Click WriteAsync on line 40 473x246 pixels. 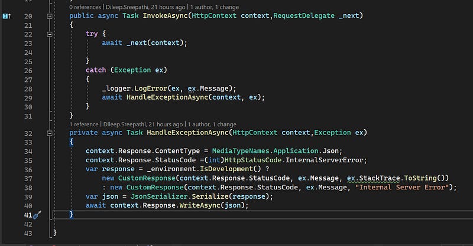coord(200,205)
